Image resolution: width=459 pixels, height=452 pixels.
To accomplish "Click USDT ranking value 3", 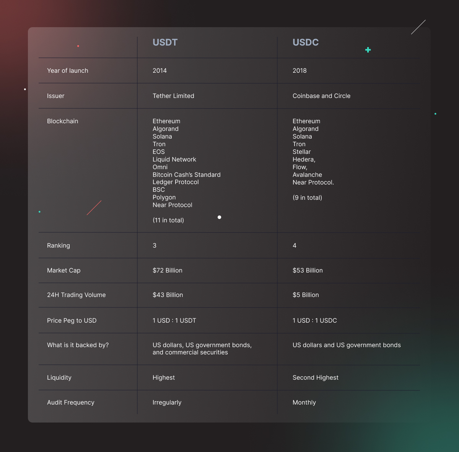I will (155, 245).
